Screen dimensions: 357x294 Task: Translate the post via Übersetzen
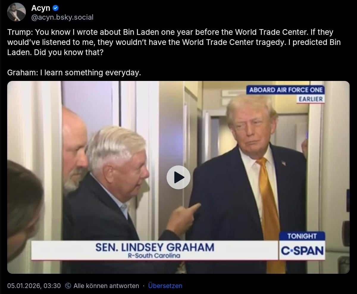coord(165,286)
